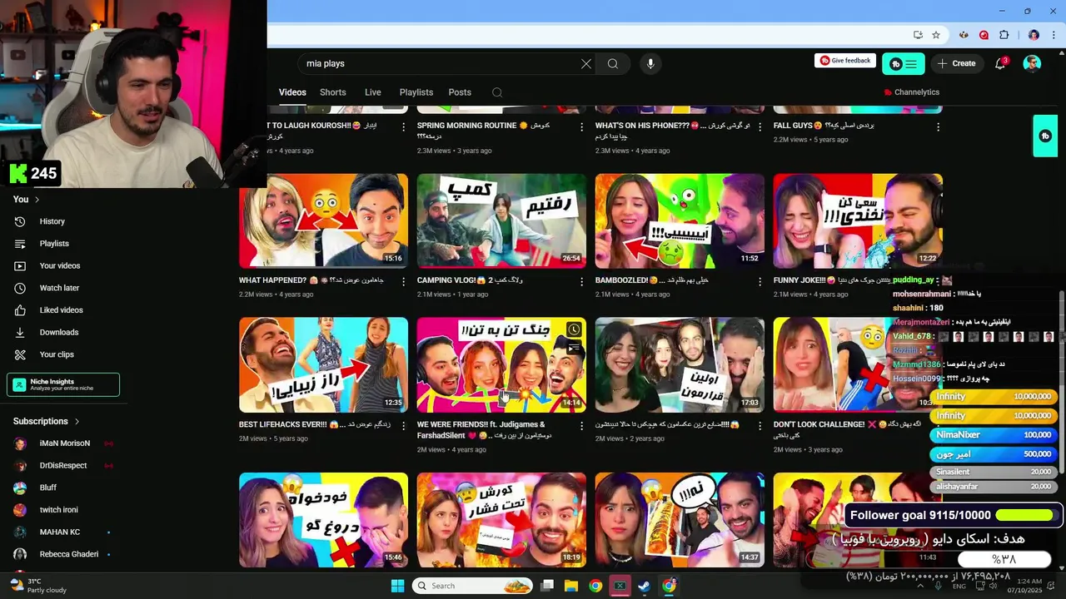Click the ENG language indicator in tray

tap(959, 587)
